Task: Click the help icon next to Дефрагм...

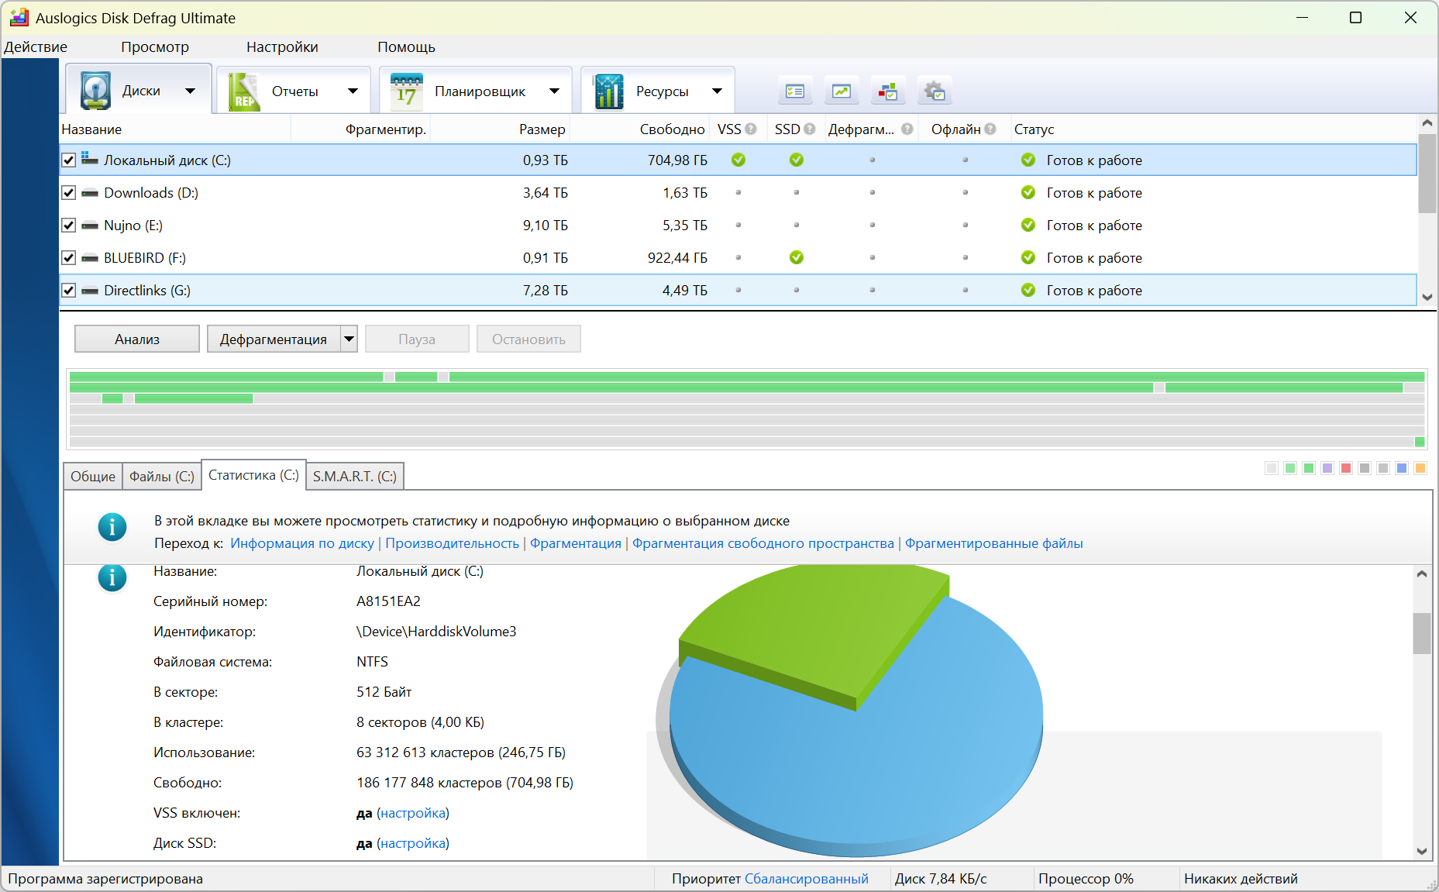Action: [x=907, y=129]
